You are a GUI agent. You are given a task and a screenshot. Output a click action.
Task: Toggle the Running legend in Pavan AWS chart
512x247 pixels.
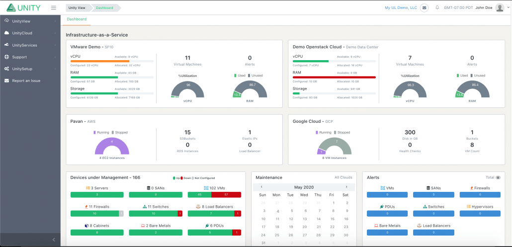click(x=101, y=133)
